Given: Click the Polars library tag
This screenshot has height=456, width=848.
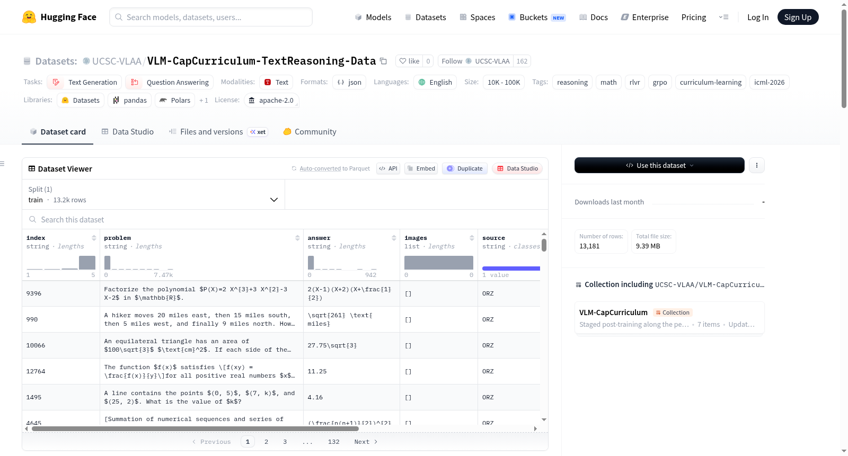Looking at the screenshot, I should (x=175, y=101).
